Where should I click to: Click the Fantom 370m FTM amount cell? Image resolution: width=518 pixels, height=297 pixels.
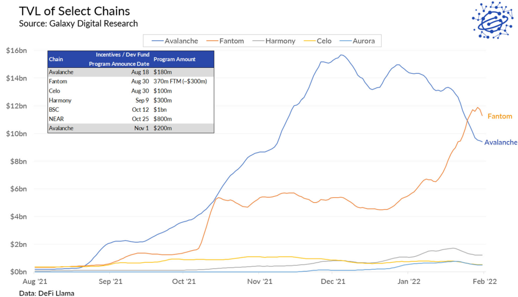pos(179,81)
